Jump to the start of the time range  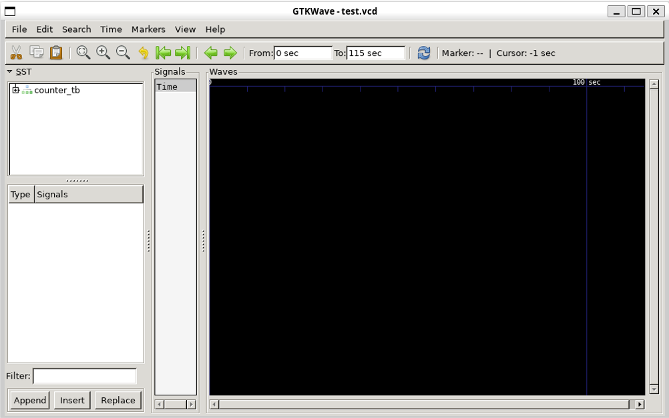pyautogui.click(x=163, y=53)
